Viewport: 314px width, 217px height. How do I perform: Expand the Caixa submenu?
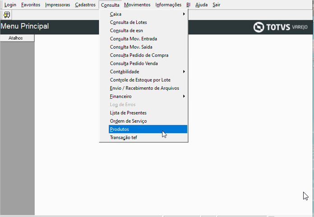click(x=148, y=14)
